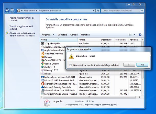Click the '74,7 MB' size cell
This screenshot has height=114, width=156.
(123, 94)
